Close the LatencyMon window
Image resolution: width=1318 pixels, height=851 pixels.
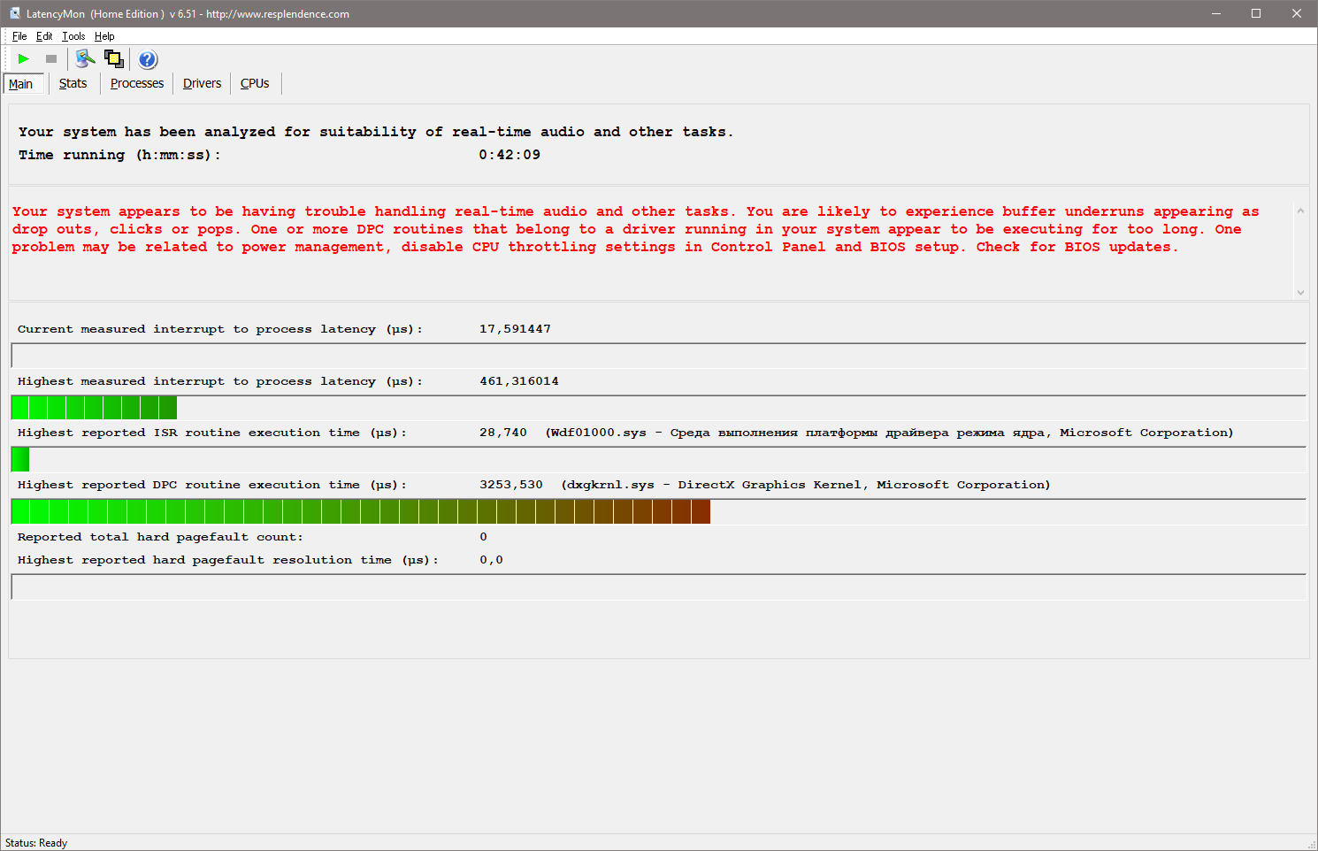pyautogui.click(x=1297, y=13)
